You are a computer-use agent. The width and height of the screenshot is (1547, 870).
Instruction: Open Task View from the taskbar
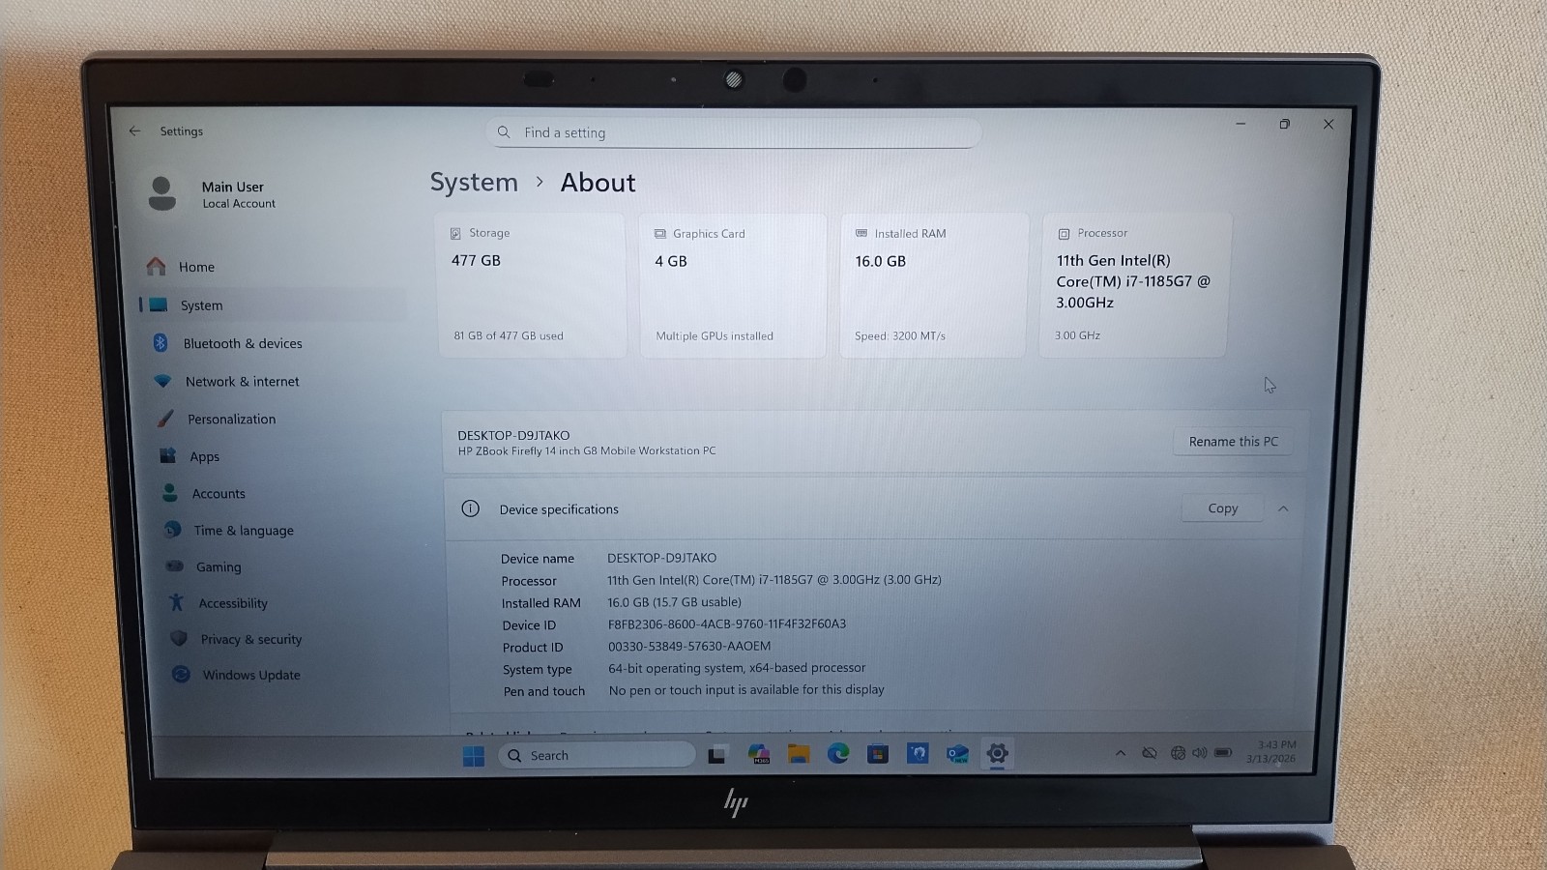click(x=716, y=755)
